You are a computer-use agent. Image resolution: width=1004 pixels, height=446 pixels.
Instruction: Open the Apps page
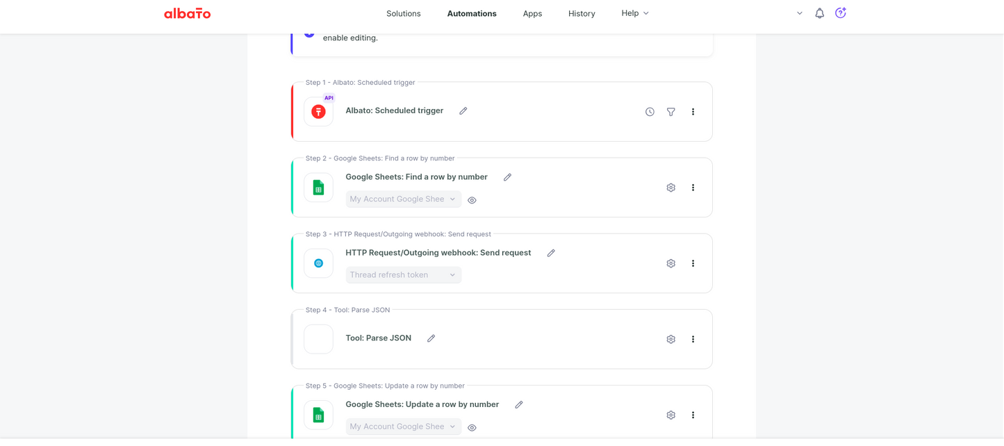(x=532, y=13)
